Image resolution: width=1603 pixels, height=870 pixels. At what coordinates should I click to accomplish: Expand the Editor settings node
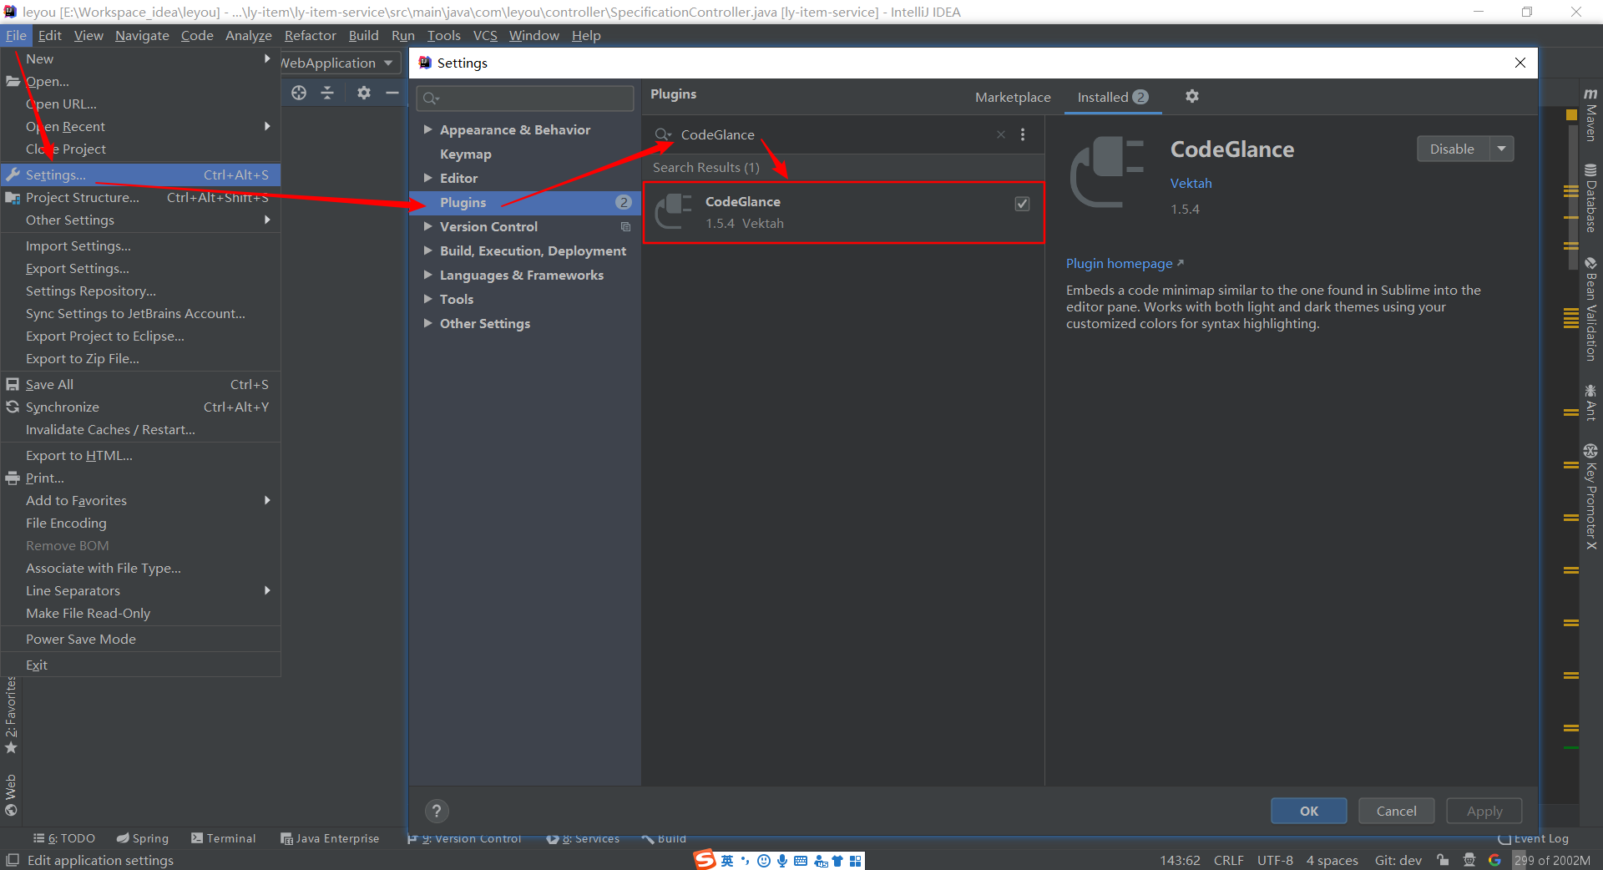coord(427,178)
